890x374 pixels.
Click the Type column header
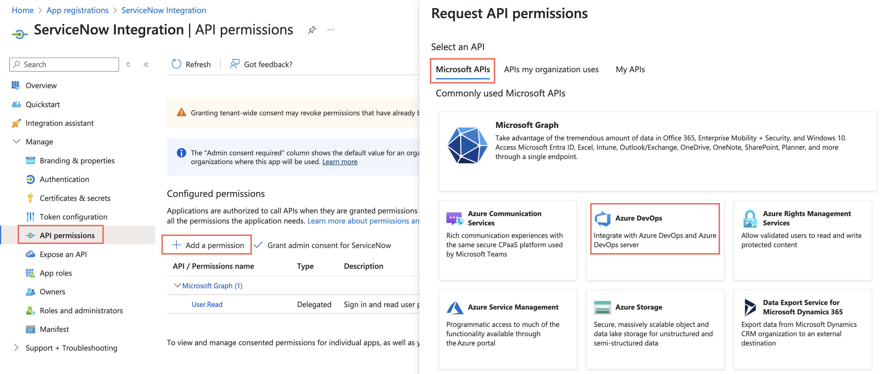coord(305,266)
